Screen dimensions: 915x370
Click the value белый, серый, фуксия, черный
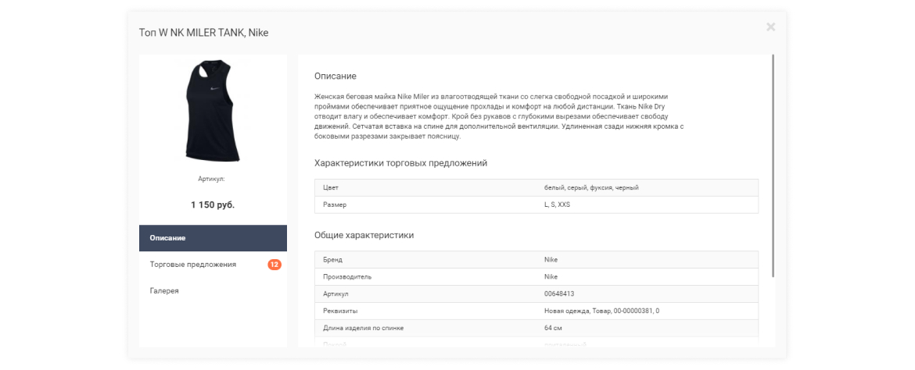click(591, 187)
